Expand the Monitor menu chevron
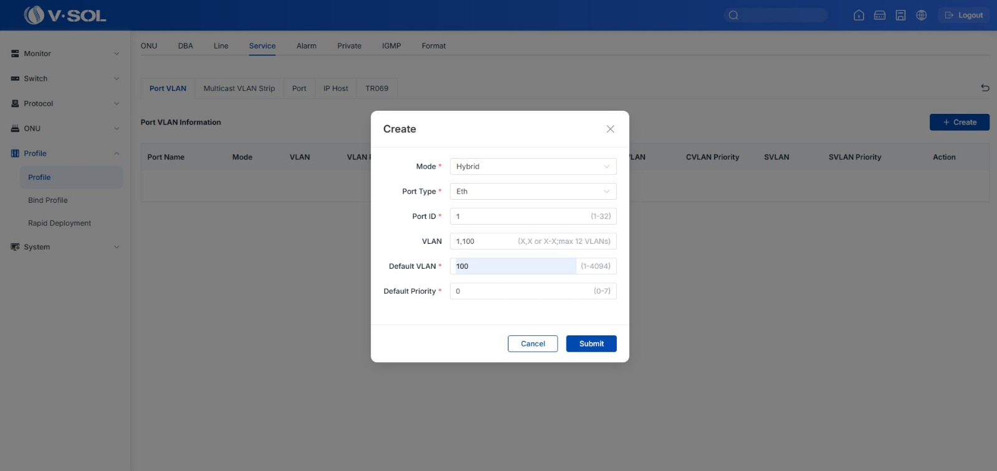Image resolution: width=997 pixels, height=471 pixels. [117, 54]
